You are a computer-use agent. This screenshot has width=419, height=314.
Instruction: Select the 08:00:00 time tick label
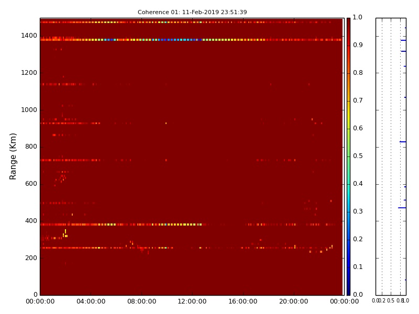[141, 301]
